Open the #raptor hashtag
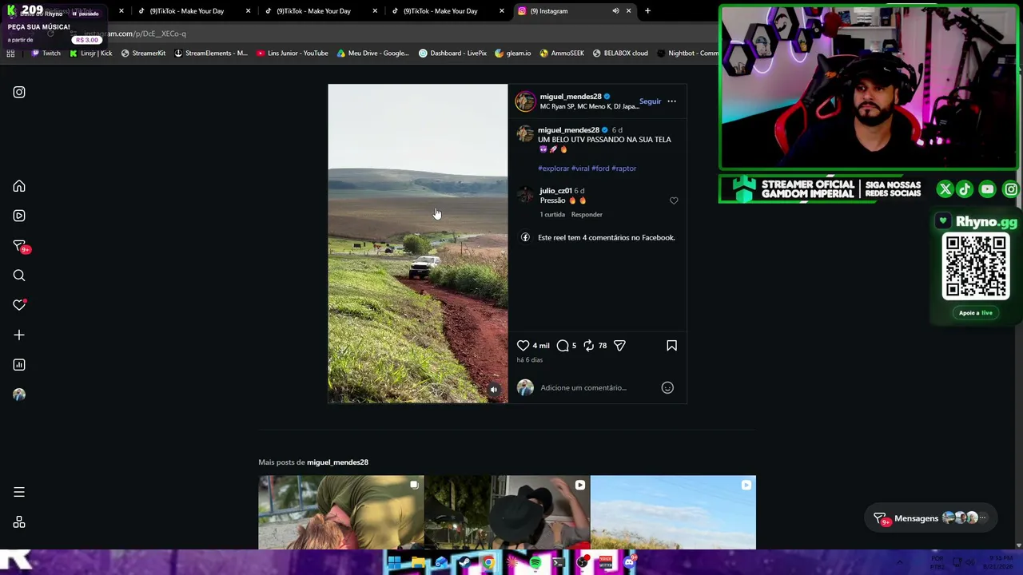This screenshot has height=575, width=1023. (x=624, y=169)
